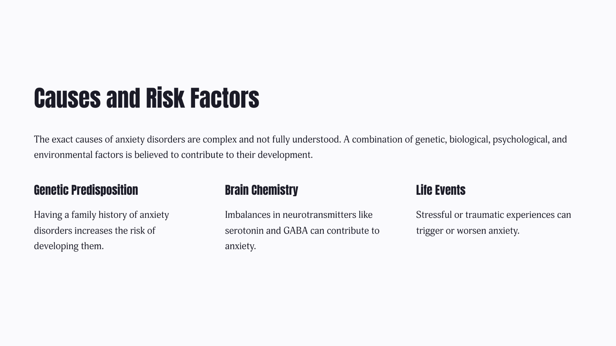Viewport: 616px width, 346px height.
Task: Click the word 'Risk' in the title
Action: pos(165,98)
